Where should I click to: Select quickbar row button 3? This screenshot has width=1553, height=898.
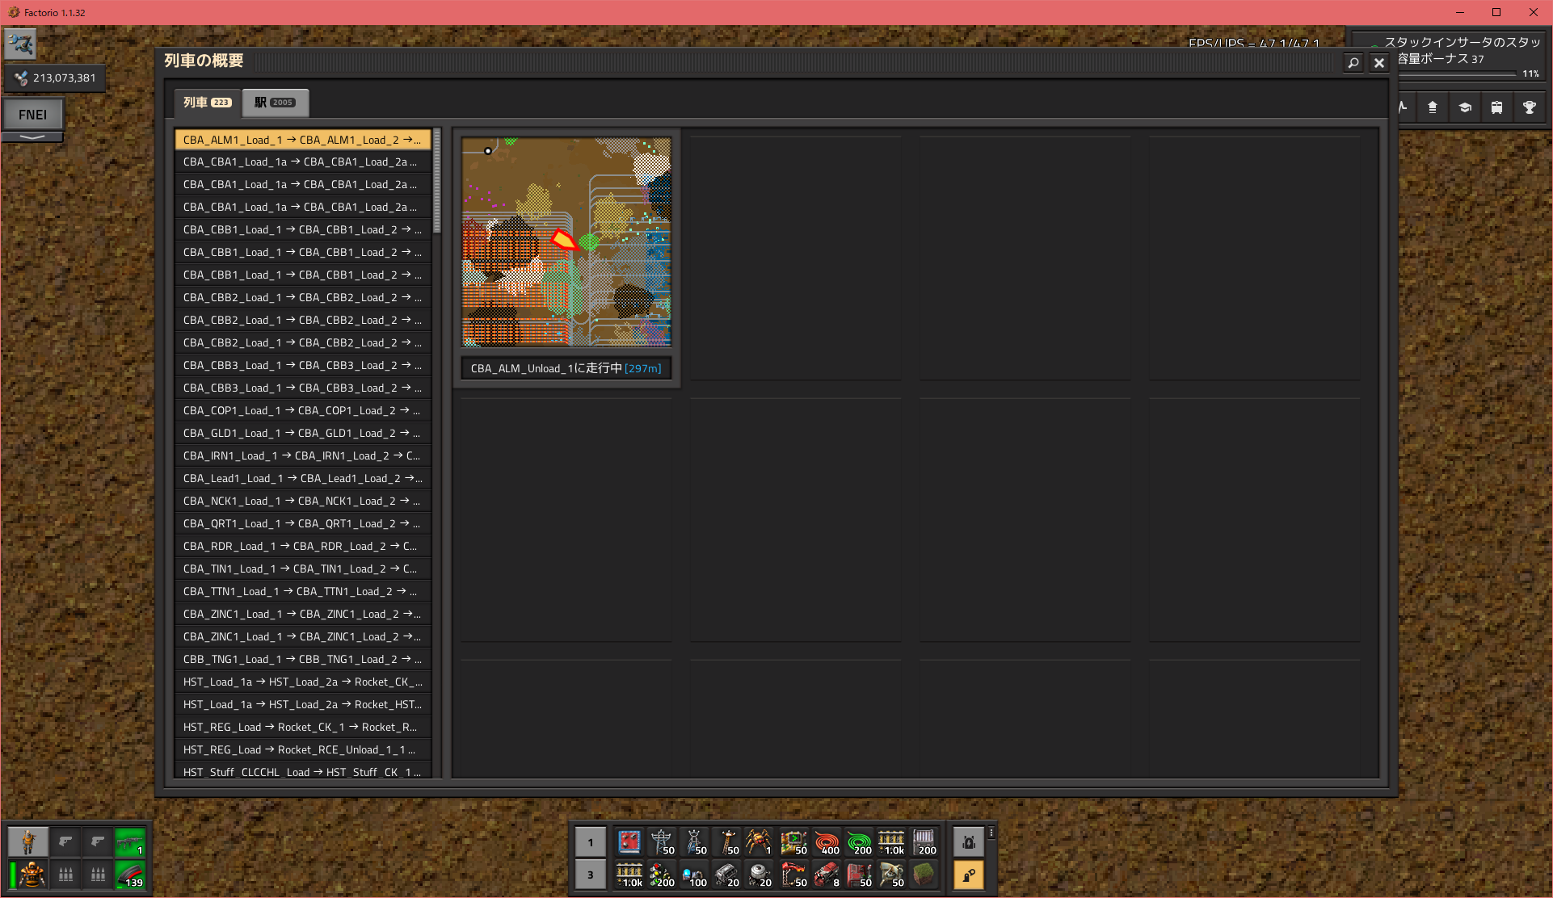[591, 875]
